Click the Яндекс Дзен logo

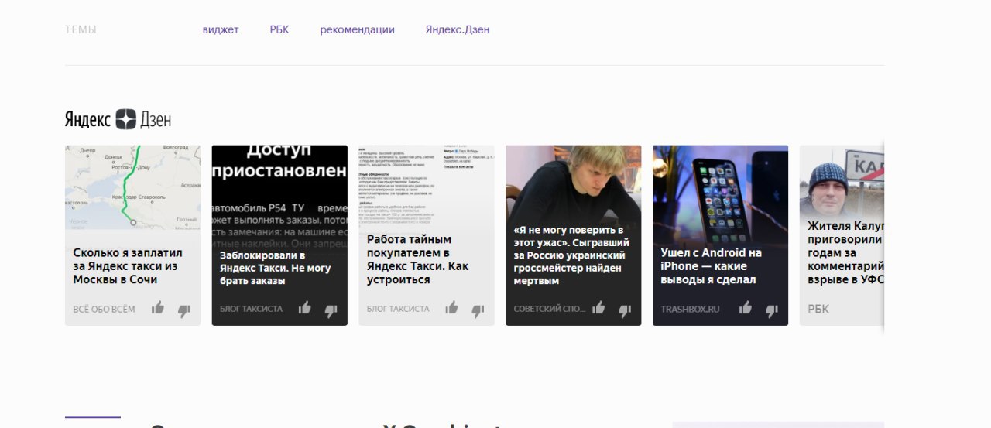118,119
